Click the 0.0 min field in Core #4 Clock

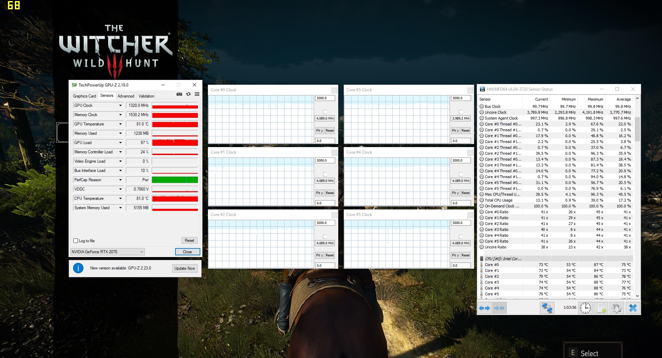(x=461, y=203)
